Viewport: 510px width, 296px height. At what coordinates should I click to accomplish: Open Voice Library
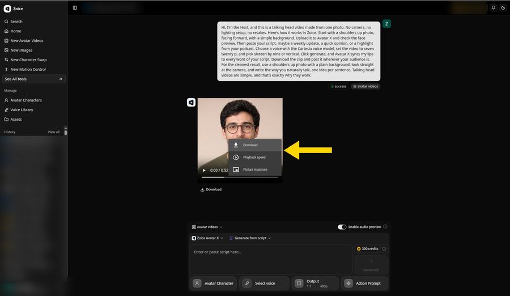coord(19,110)
